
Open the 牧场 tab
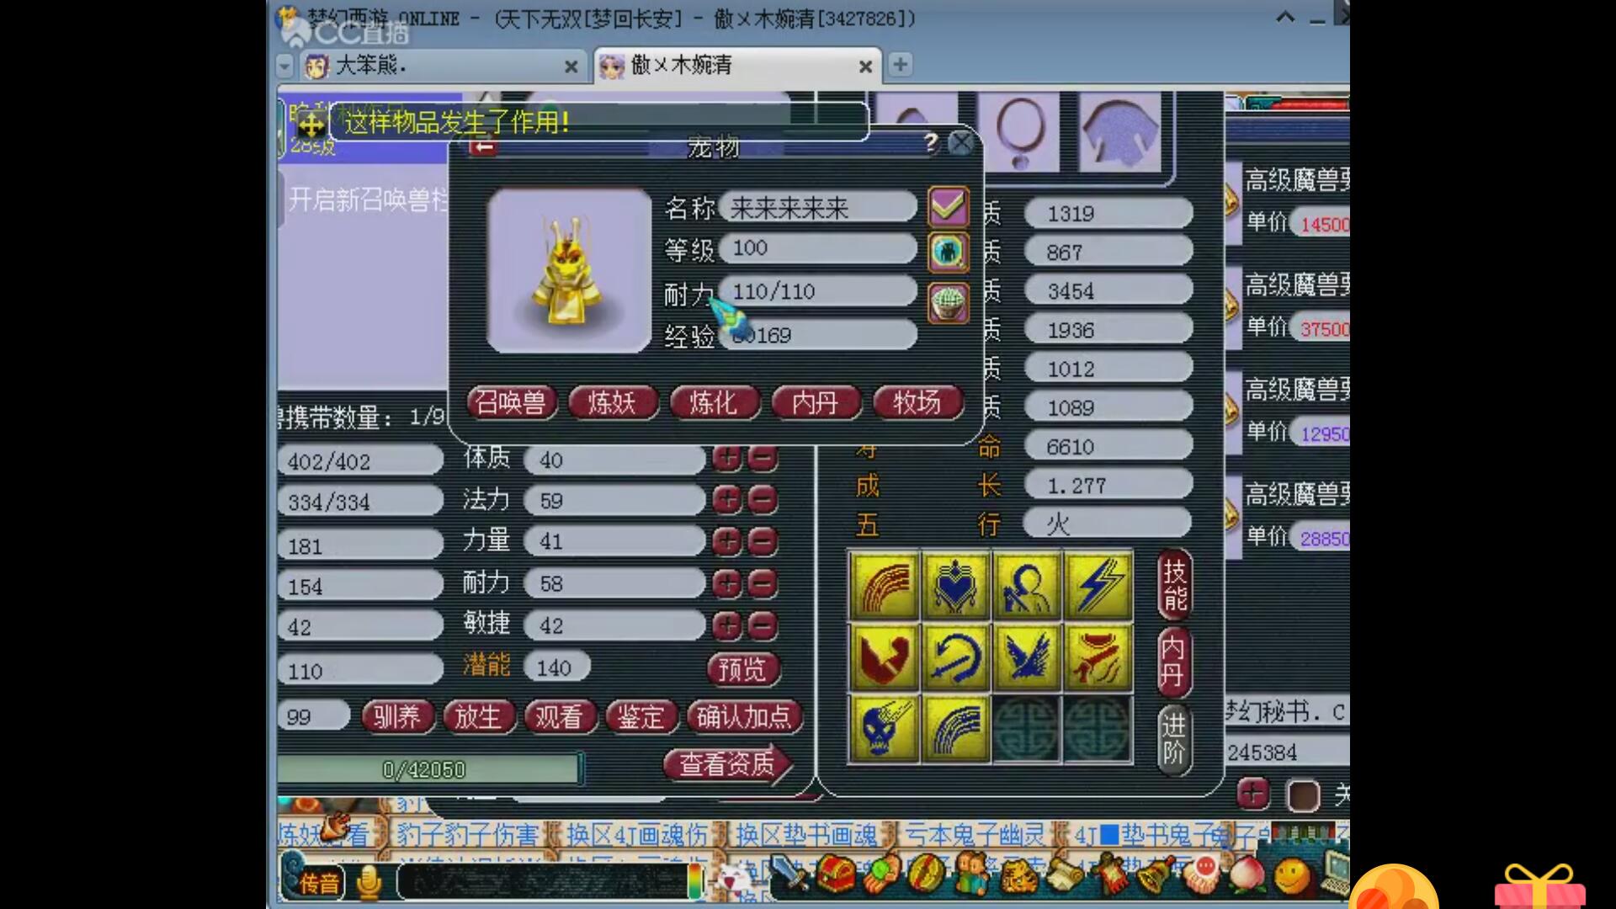917,402
